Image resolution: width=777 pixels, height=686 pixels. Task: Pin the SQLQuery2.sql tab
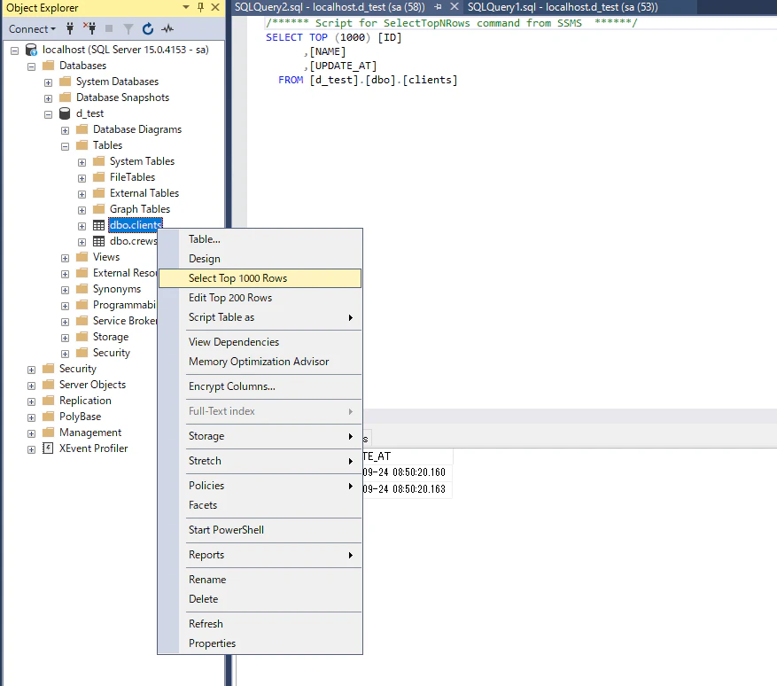click(438, 7)
